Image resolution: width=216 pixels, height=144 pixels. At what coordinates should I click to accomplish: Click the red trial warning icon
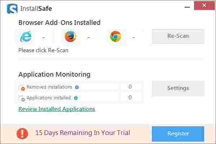coord(22,134)
